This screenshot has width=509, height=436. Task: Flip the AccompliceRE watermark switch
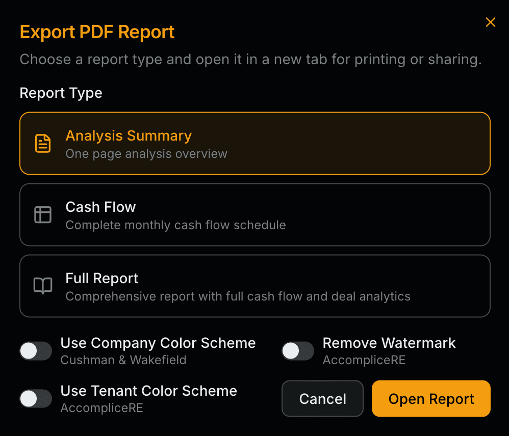pos(298,351)
